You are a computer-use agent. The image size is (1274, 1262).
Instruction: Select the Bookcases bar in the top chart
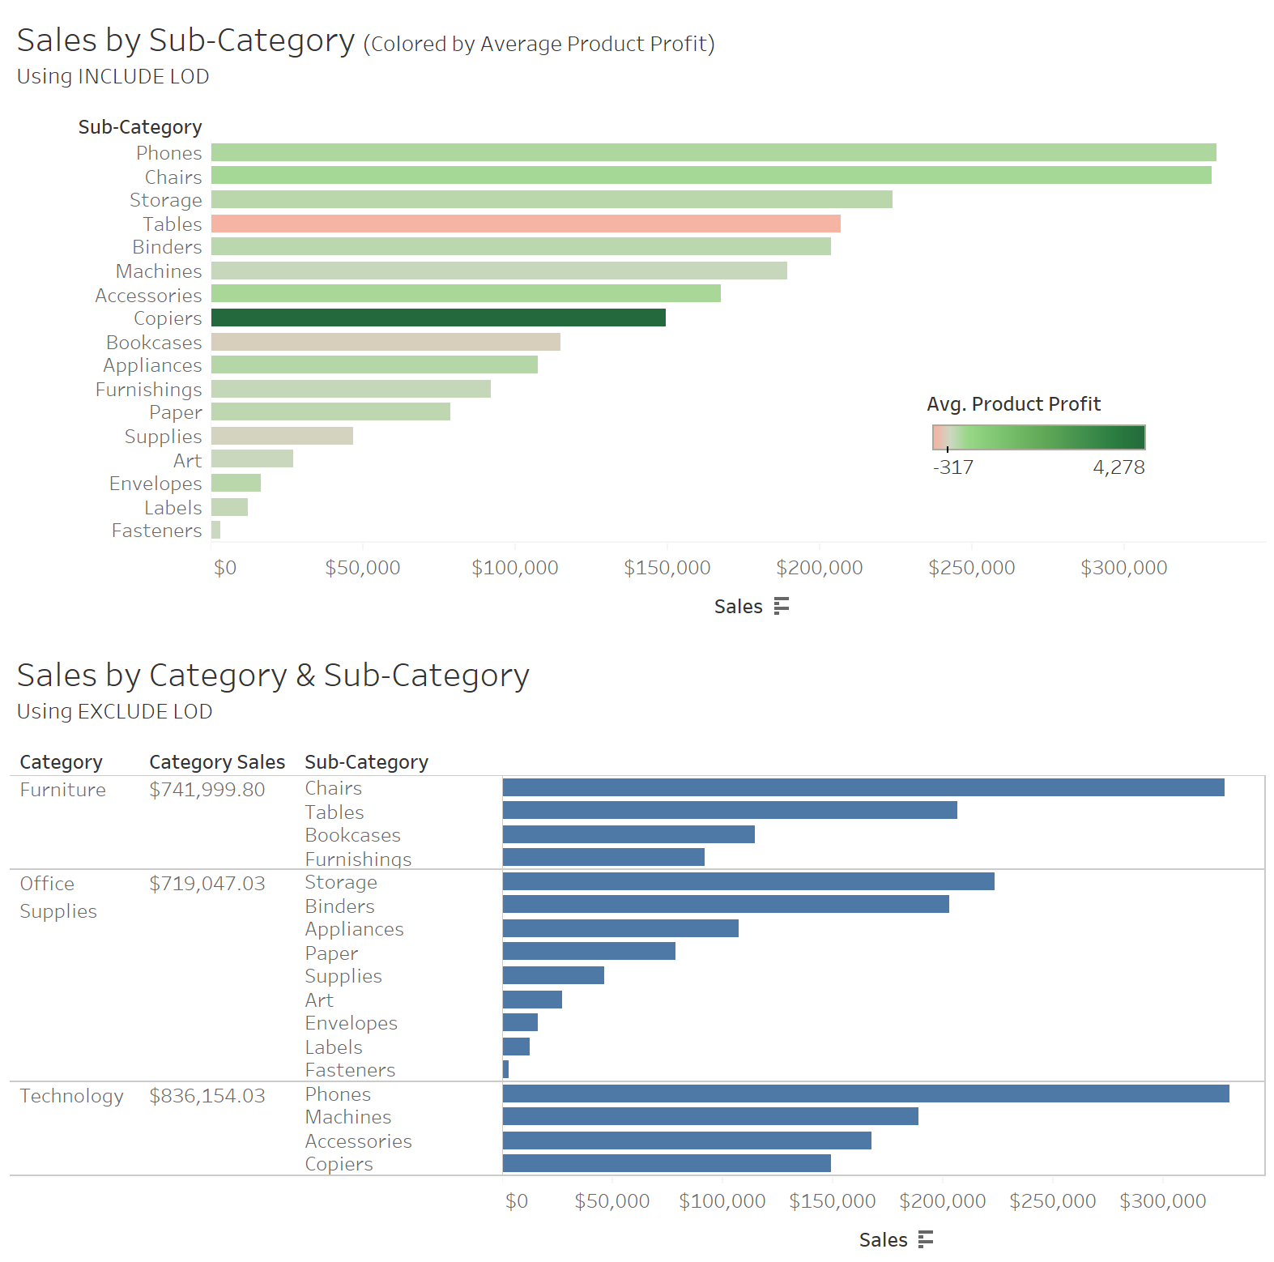[386, 342]
